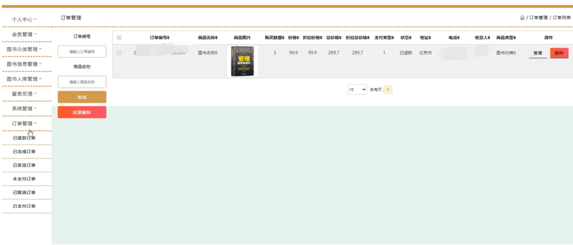This screenshot has width=573, height=245.
Task: Click 订单列表 in the breadcrumb
Action: (x=562, y=18)
